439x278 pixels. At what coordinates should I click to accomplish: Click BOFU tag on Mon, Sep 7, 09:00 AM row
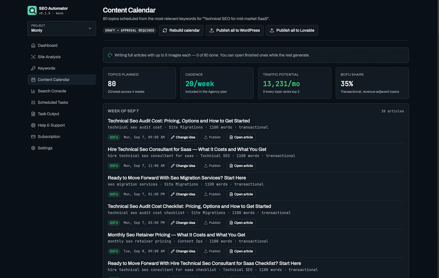click(x=114, y=137)
